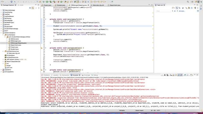The image size is (203, 114).
Task: Toggle show console on standard out
Action: coord(179,75)
